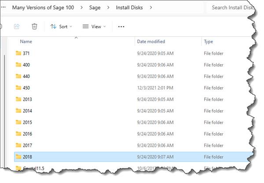
Task: Select the folder name 440
Action: coord(26,76)
